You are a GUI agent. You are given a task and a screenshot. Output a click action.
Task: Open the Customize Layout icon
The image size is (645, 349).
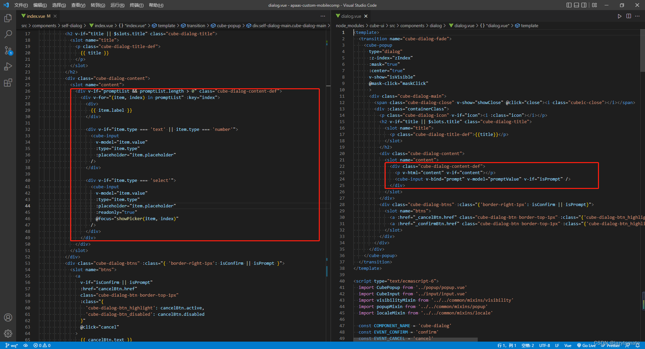coord(595,5)
